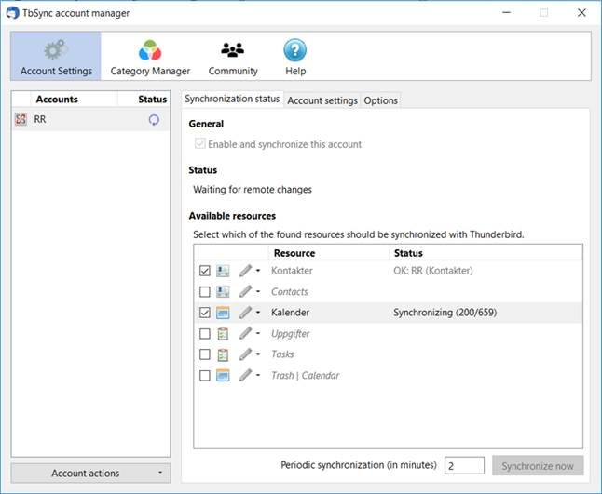Click the pencil icon for Trash | Calendar
The width and height of the screenshot is (602, 494).
[245, 375]
